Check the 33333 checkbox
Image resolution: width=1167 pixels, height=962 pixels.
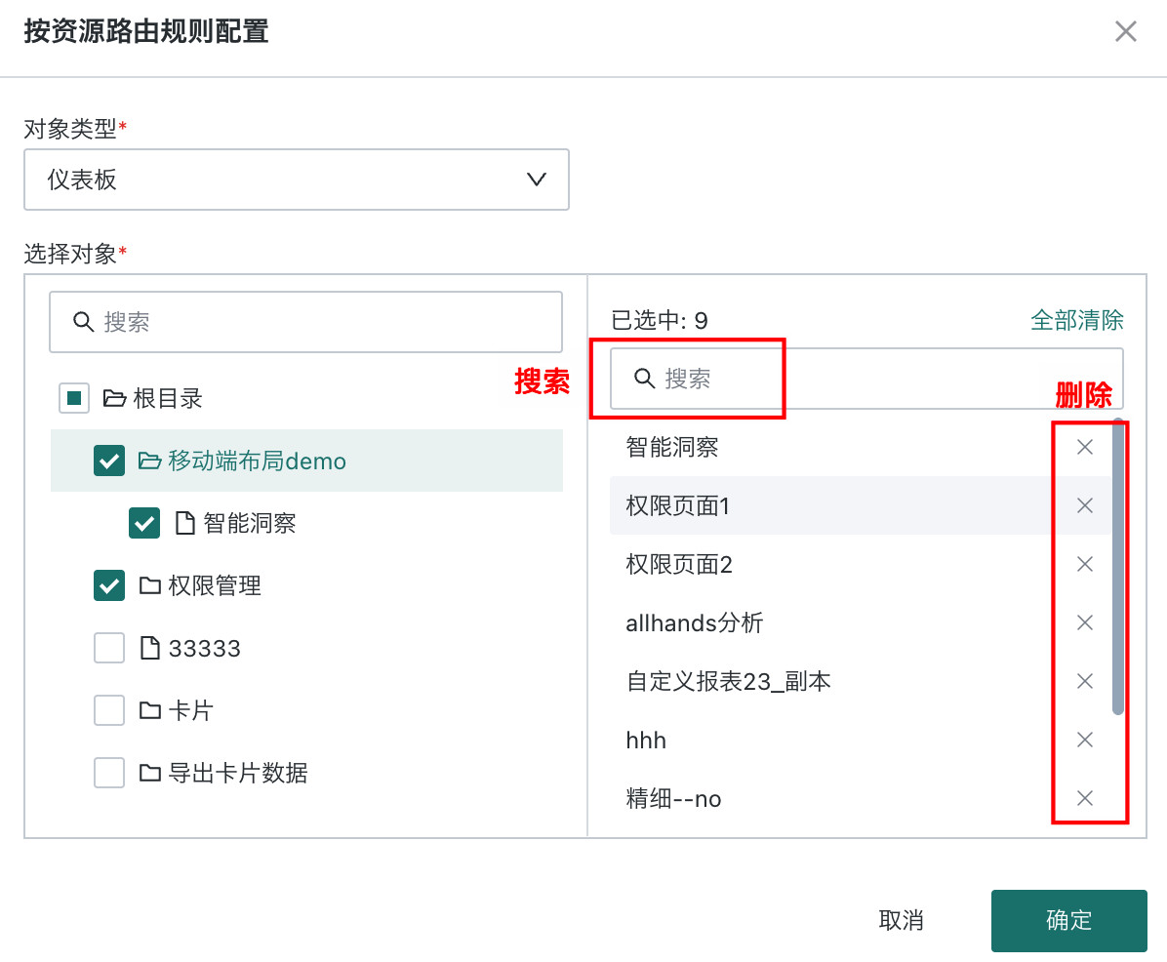[109, 648]
